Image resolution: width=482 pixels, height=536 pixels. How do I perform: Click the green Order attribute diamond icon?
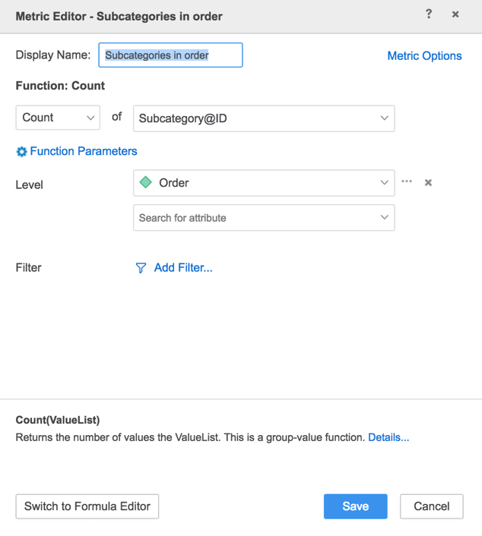point(145,182)
